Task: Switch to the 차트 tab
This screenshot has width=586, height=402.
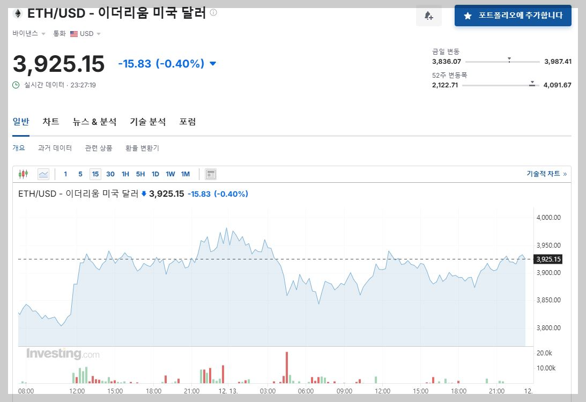Action: coord(50,122)
